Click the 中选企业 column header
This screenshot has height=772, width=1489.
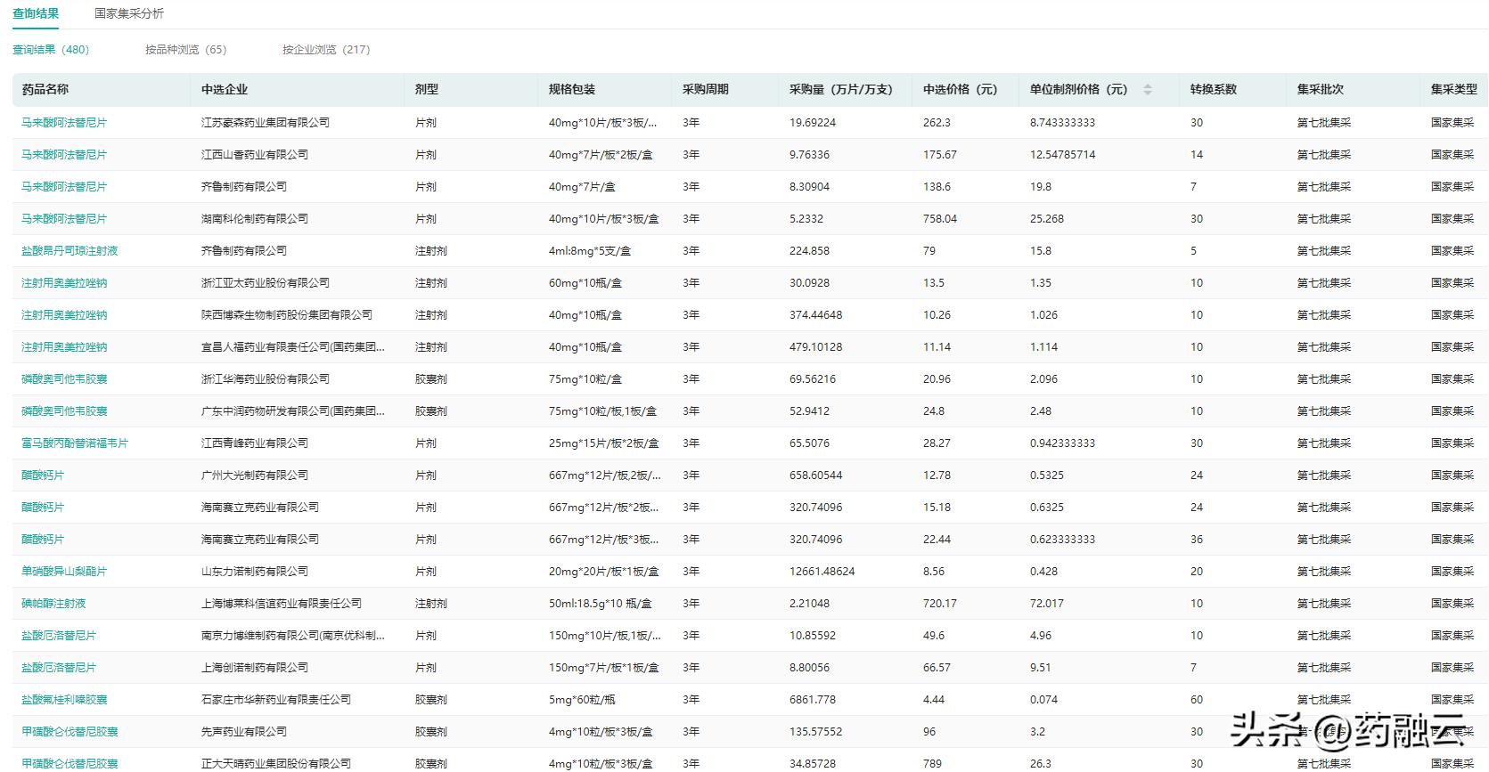(x=225, y=90)
